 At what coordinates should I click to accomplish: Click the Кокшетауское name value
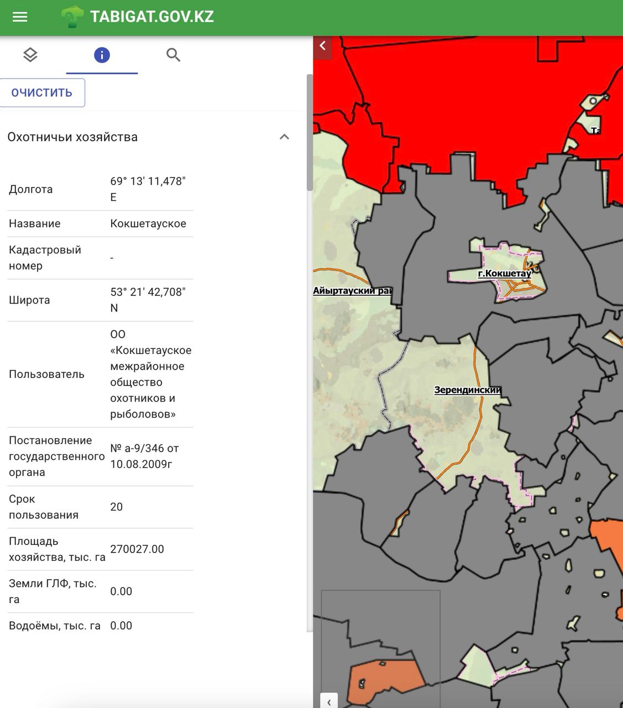pyautogui.click(x=148, y=223)
